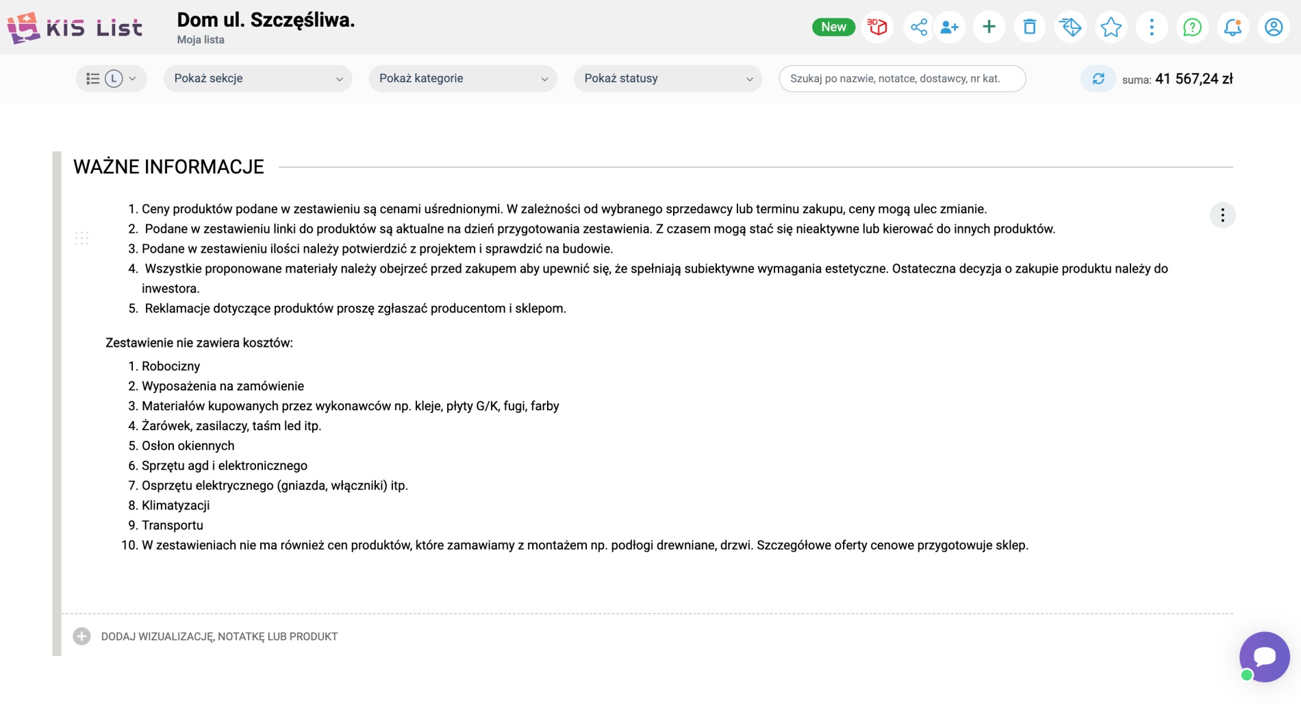Add a collaborator with person-plus icon
This screenshot has height=704, width=1301.
point(950,27)
